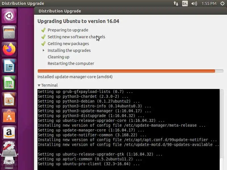The image size is (227, 170).
Task: Click 'Setting up apturl-common' terminal line
Action: click(x=90, y=159)
